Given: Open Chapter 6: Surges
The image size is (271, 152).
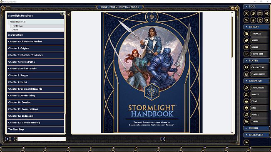Looking at the screenshot, I should pyautogui.click(x=35, y=75).
